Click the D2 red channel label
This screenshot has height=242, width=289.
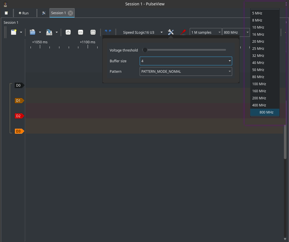point(19,116)
